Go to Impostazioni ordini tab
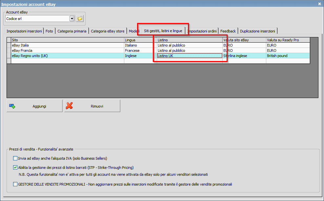 tap(202, 31)
